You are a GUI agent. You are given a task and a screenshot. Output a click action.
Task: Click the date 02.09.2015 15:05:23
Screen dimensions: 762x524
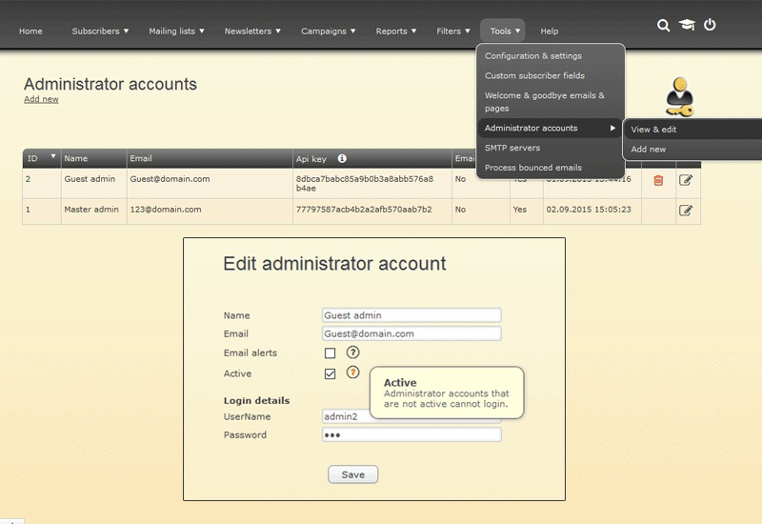click(x=589, y=210)
